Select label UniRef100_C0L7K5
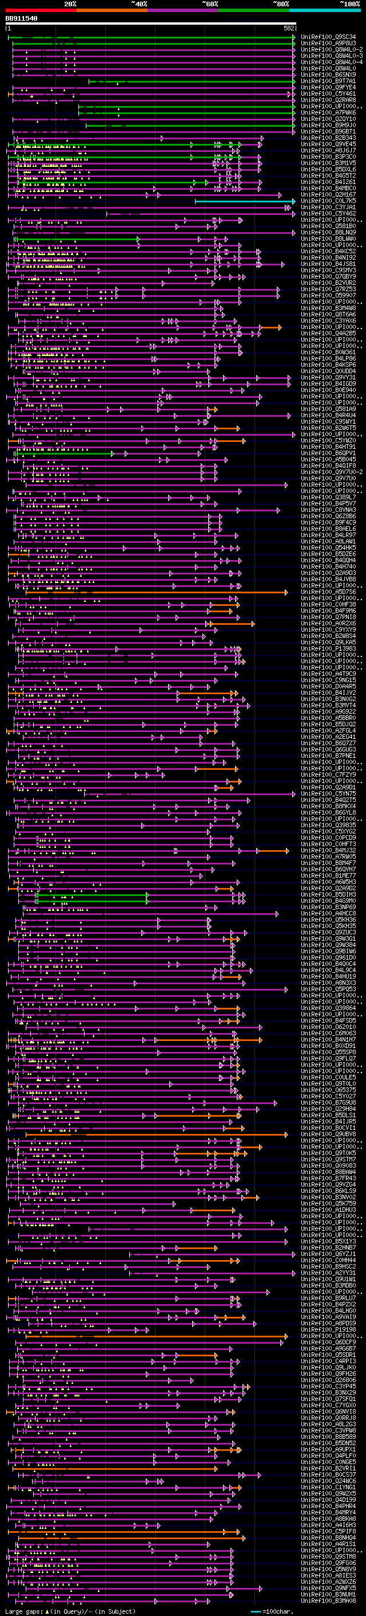The image size is (366, 1616). point(328,201)
